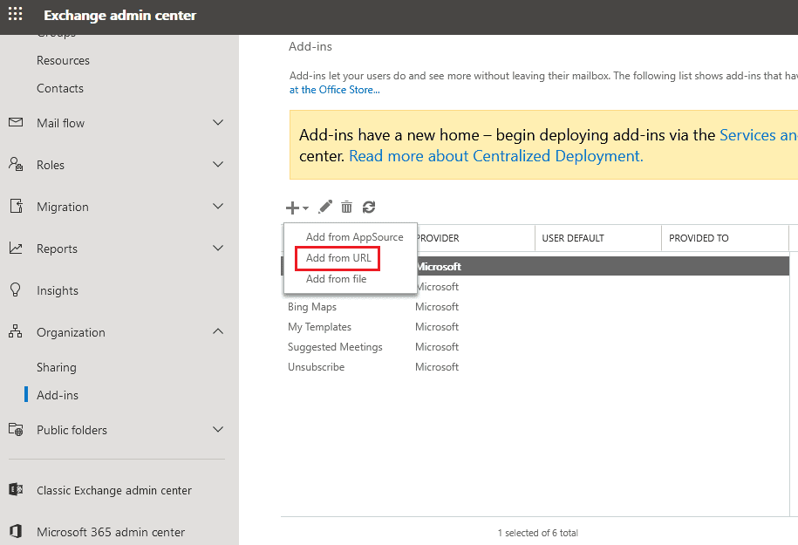Screen dimensions: 798x545
Task: Choose Add from URL menu option
Action: click(338, 258)
